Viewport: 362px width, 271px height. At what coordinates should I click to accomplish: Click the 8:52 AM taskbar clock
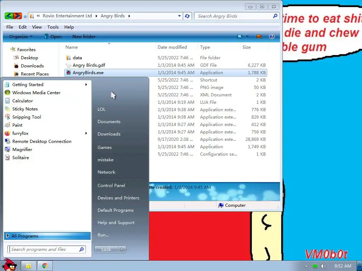click(343, 266)
